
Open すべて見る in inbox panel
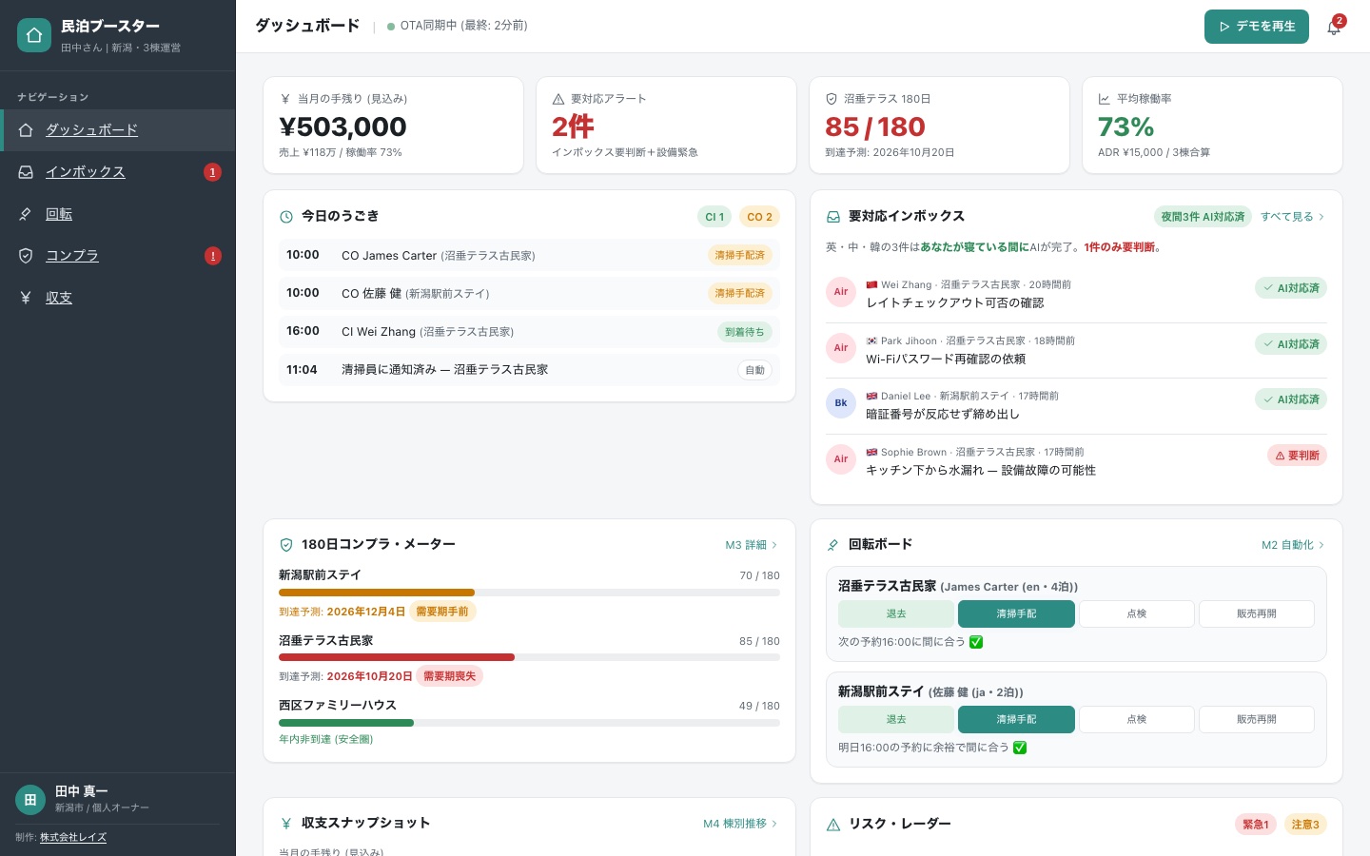point(1293,217)
